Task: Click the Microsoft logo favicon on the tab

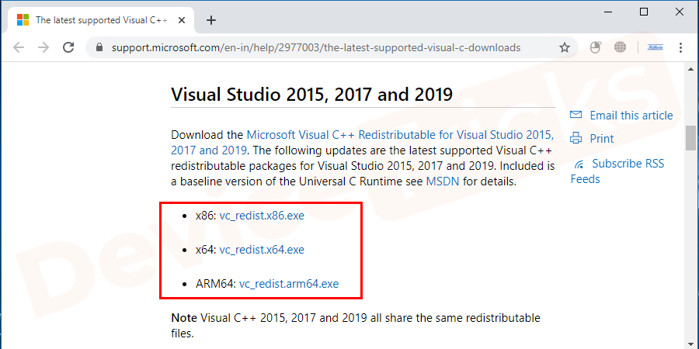Action: (x=23, y=20)
